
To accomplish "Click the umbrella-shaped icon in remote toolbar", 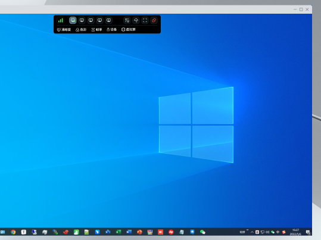I will [x=136, y=20].
